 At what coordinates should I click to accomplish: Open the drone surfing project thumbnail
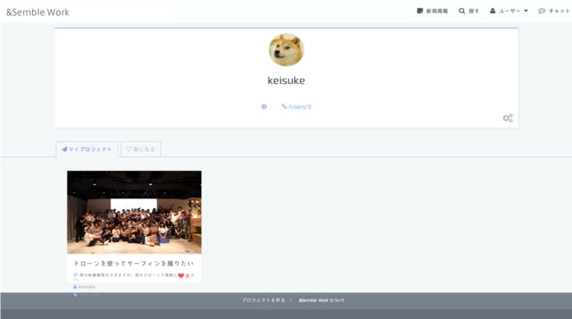click(x=134, y=212)
